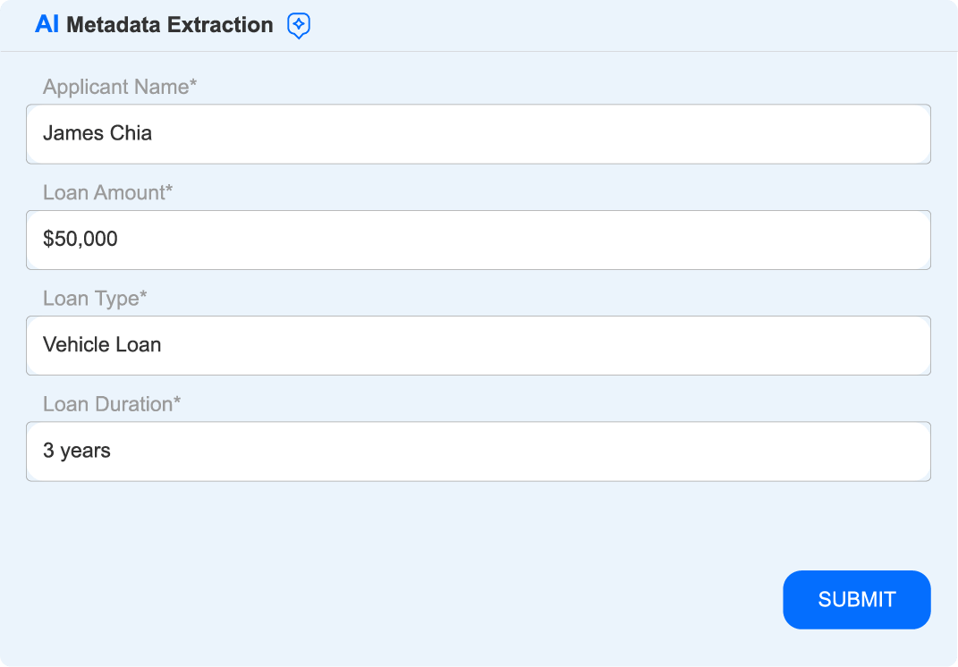Click on the '$50,000' value

(x=80, y=240)
